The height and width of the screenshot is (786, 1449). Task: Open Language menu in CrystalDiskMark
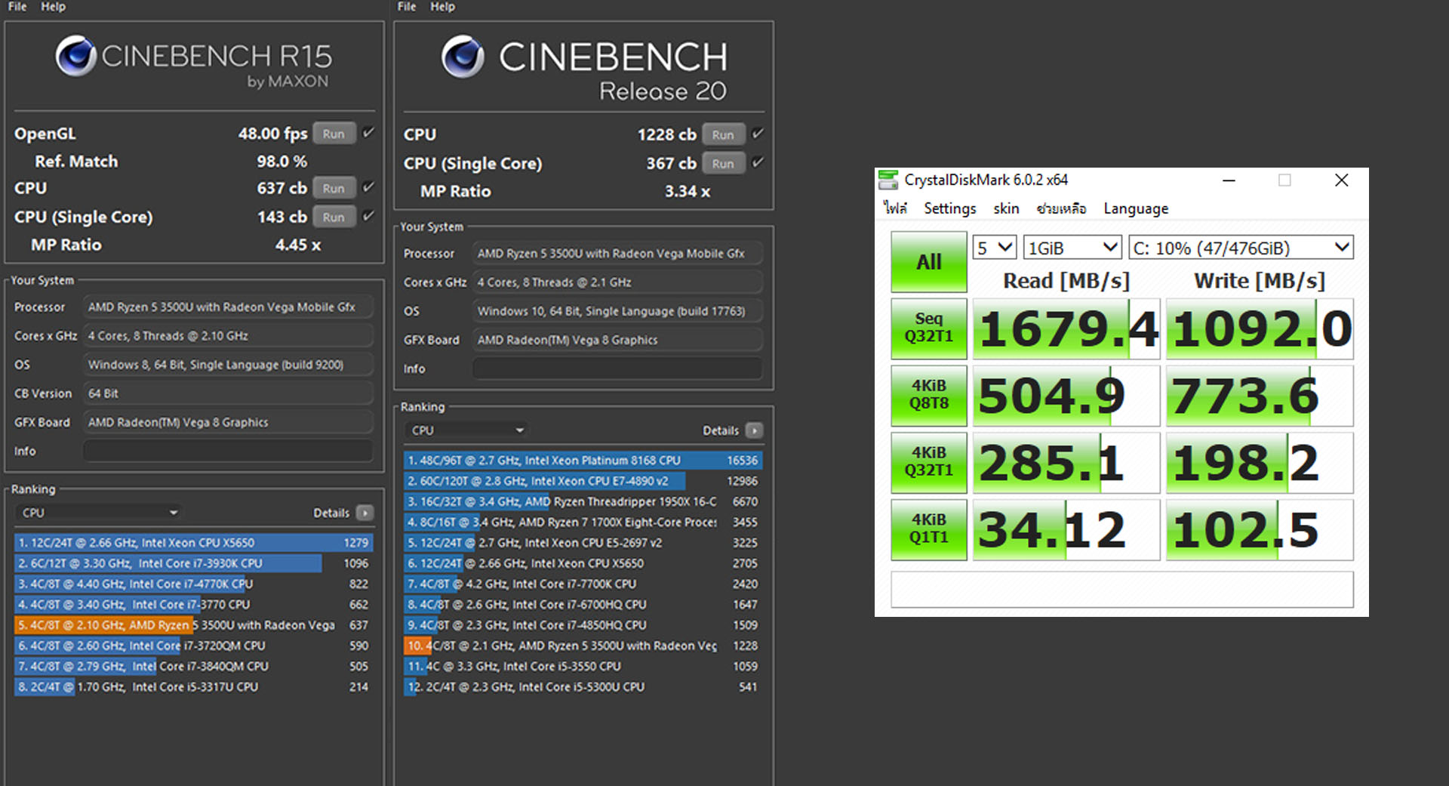point(1136,208)
